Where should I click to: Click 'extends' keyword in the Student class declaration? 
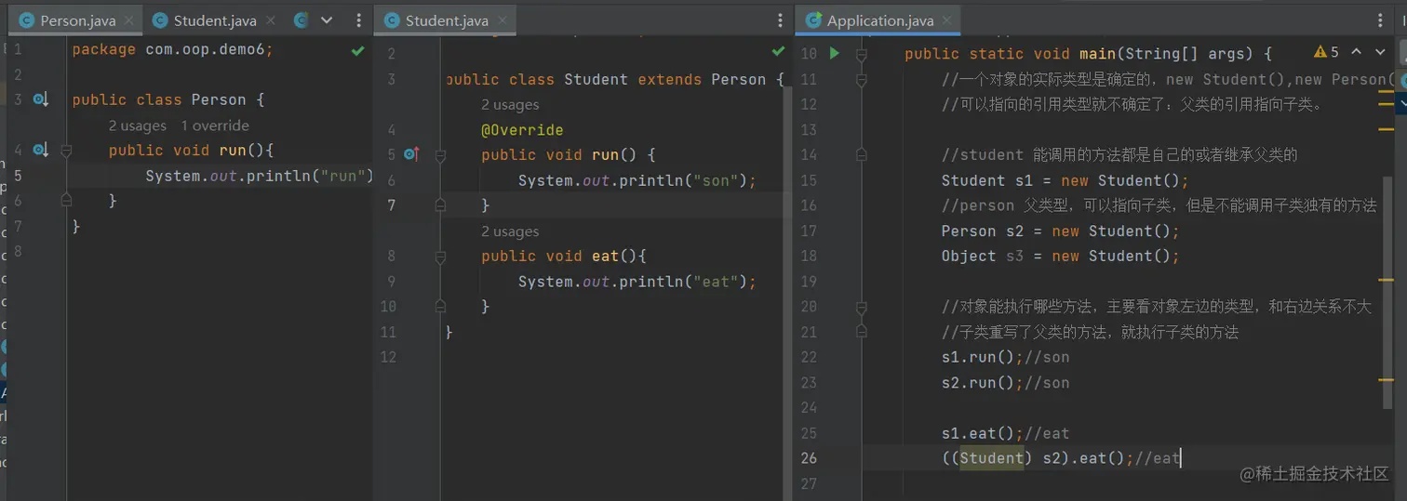coord(670,79)
